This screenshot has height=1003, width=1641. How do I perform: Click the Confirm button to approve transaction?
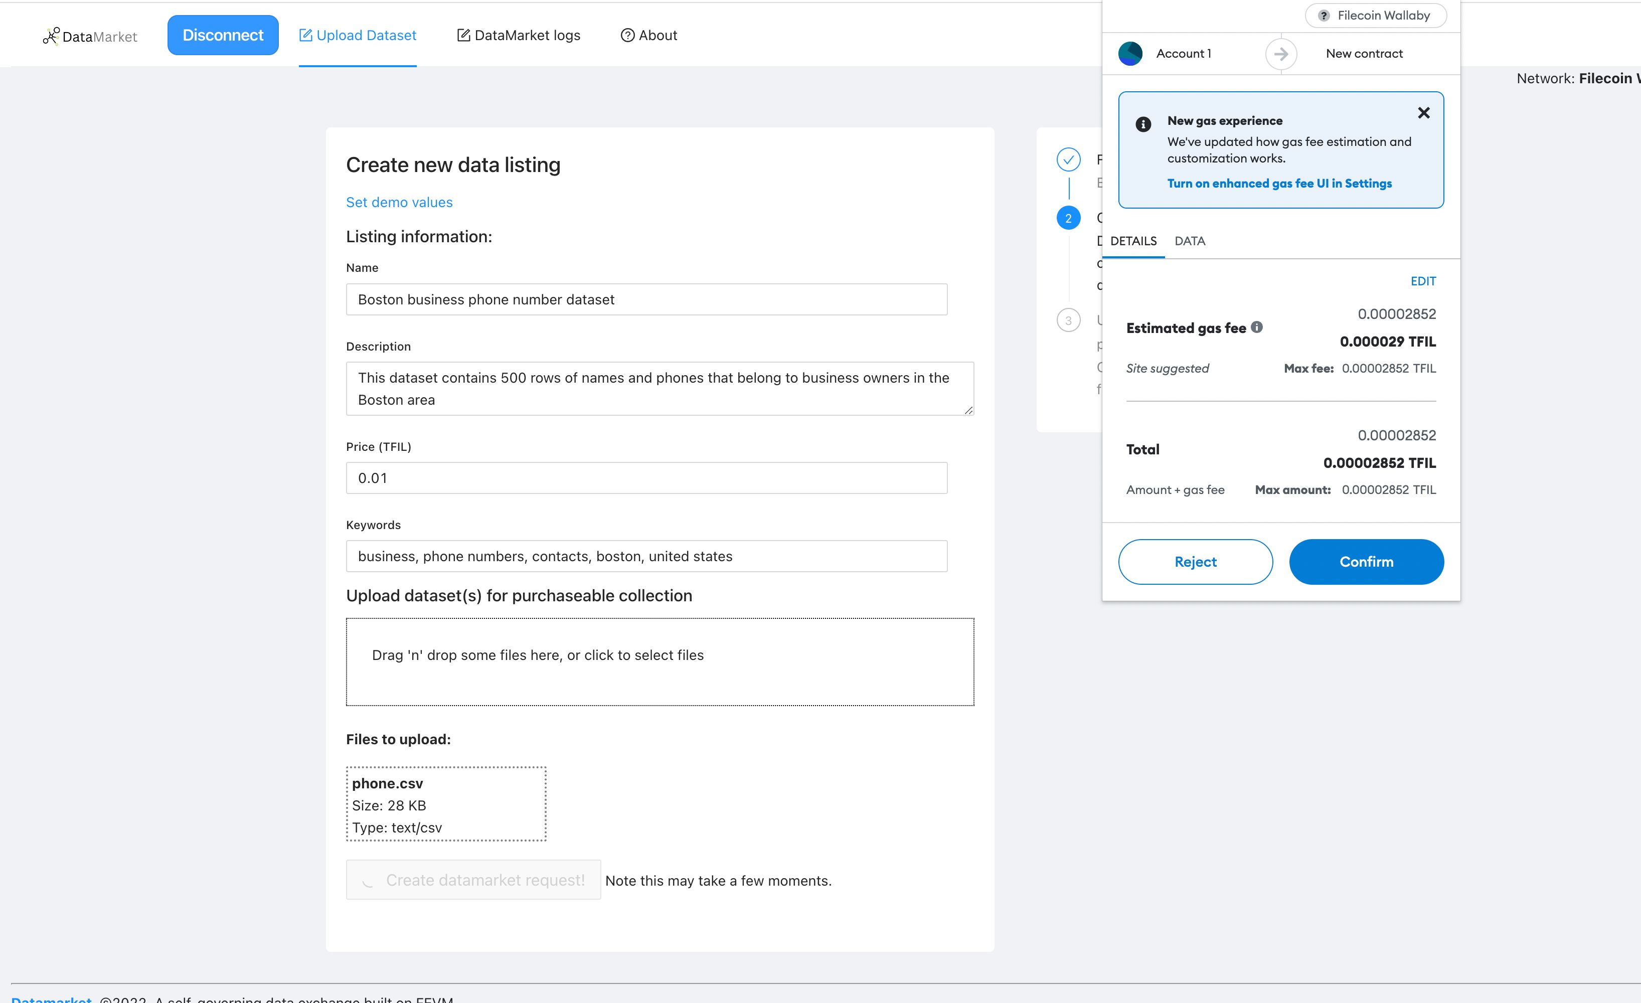1367,560
